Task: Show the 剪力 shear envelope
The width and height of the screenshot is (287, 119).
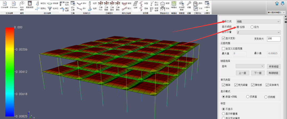Action: pyautogui.click(x=127, y=8)
